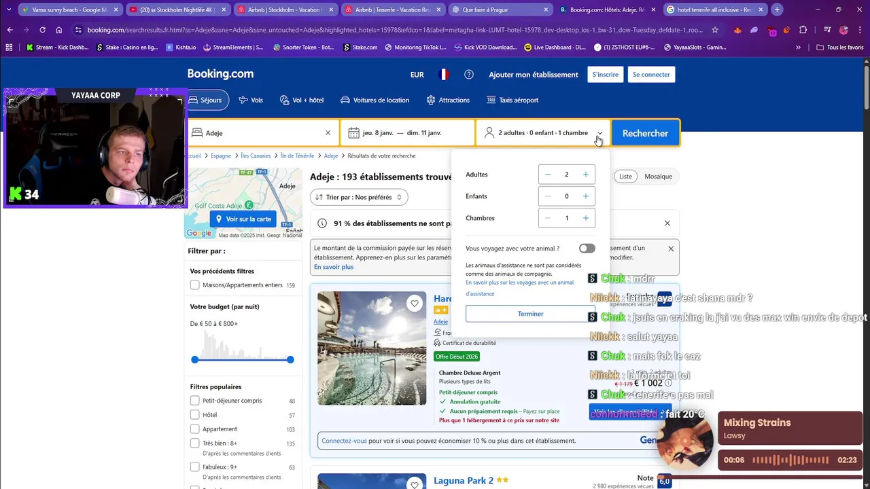Increase the Chambres count

coord(585,218)
